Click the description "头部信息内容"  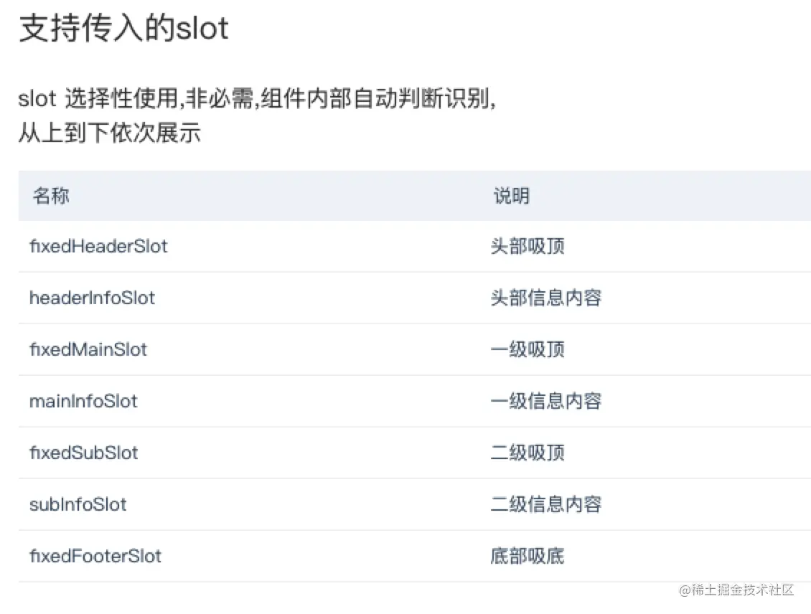pos(545,298)
